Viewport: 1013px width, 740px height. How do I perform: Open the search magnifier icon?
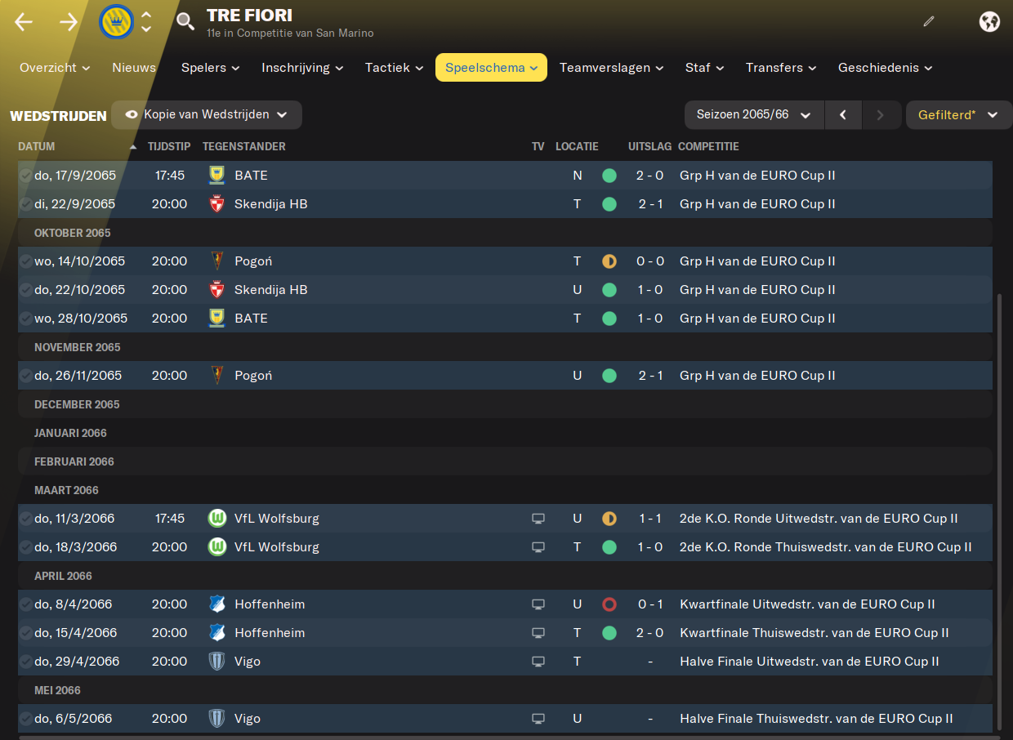186,21
